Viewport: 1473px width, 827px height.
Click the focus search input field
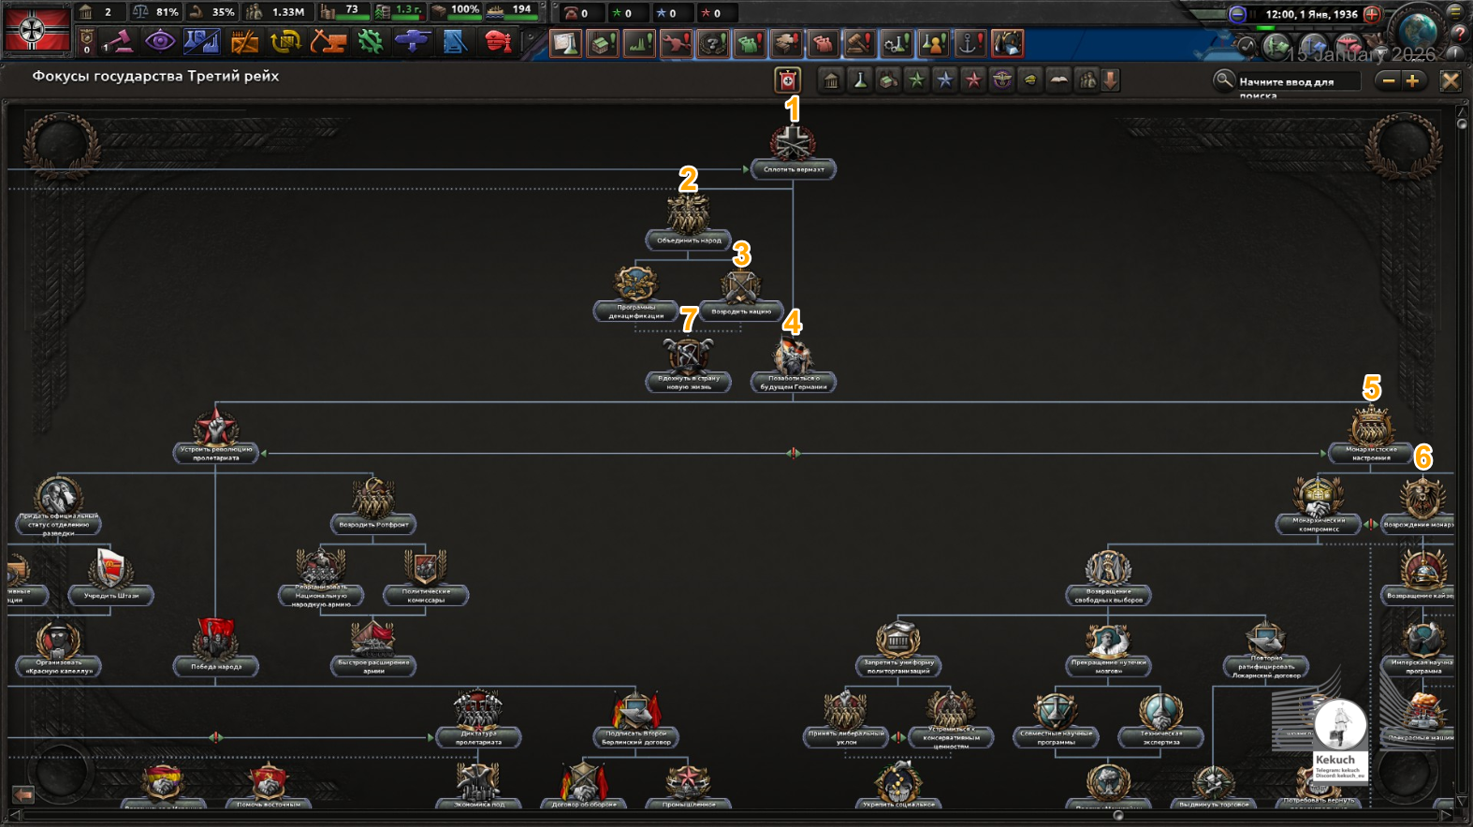[x=1298, y=82]
